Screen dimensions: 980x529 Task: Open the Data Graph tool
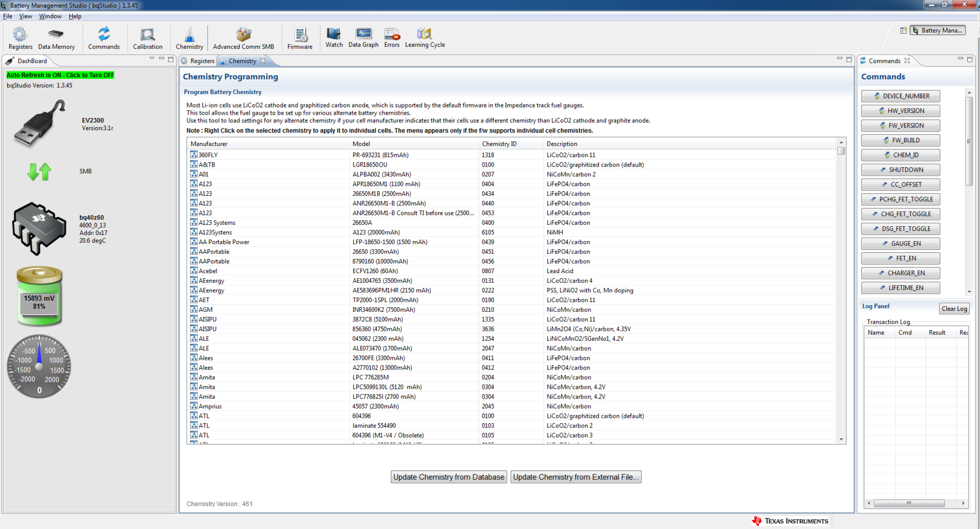[363, 38]
